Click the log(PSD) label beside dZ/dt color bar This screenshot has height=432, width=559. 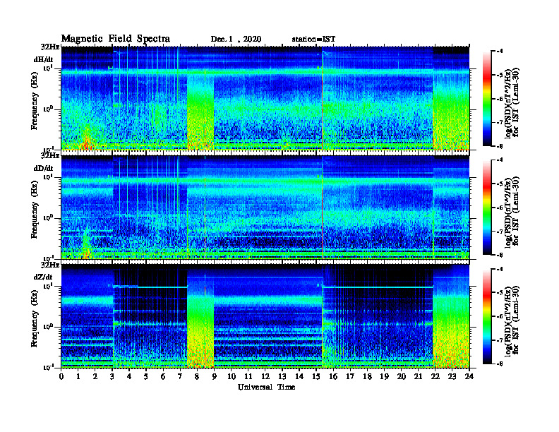coord(512,320)
